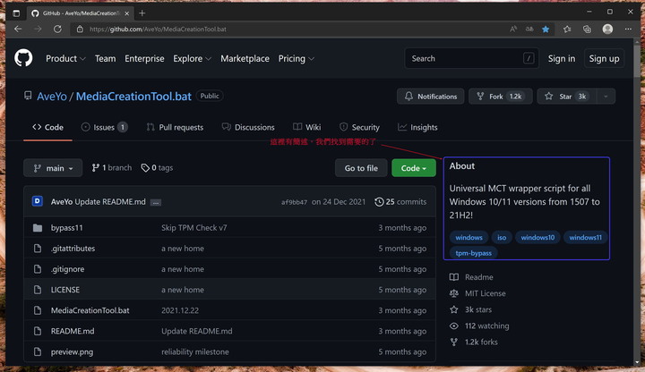Reload the page with refresh icon

[57, 30]
